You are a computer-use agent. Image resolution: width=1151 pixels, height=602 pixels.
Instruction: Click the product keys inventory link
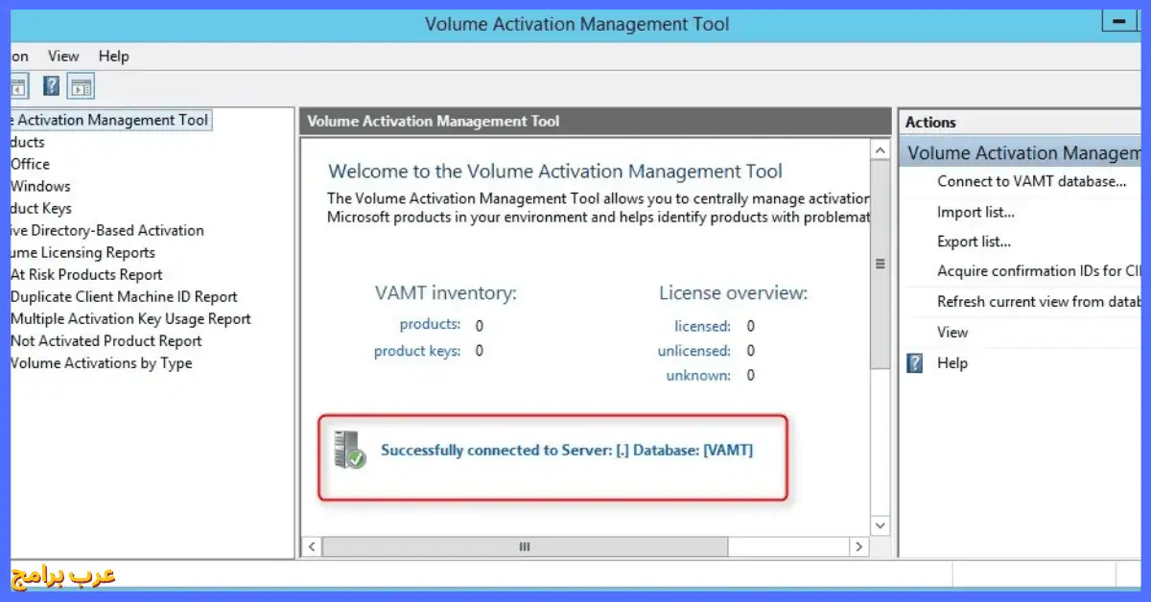pyautogui.click(x=417, y=351)
